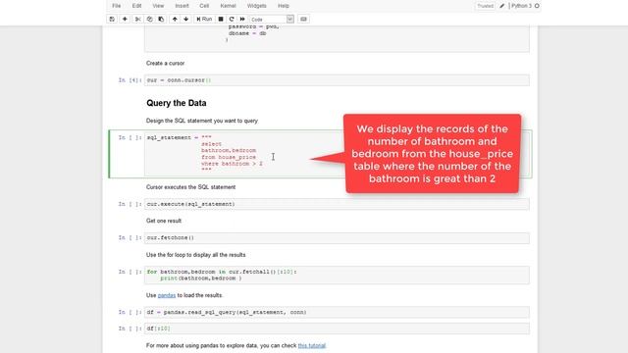Screen dimensions: 628x353
Task: Select the cur.execute(sql_statement) cell
Action: pos(337,204)
